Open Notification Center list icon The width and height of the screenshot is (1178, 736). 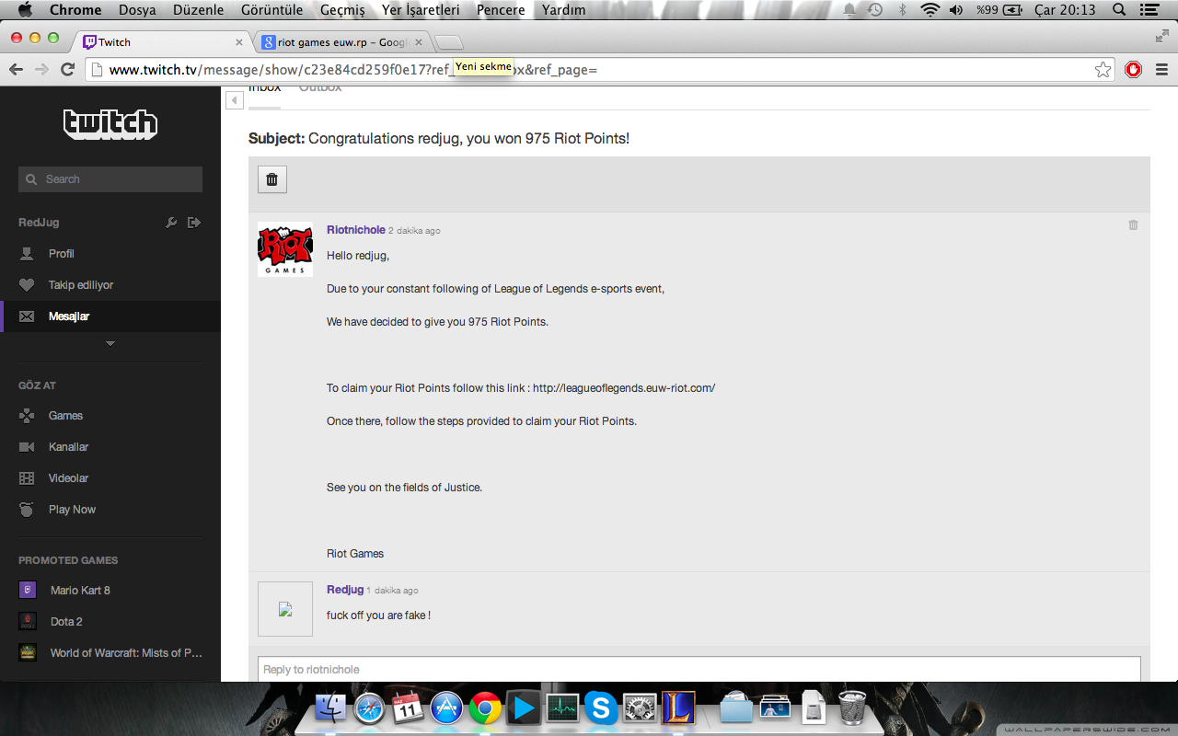click(1149, 10)
